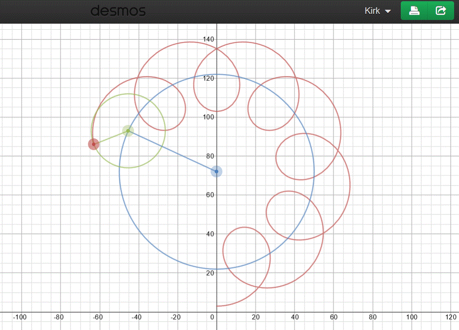The height and width of the screenshot is (330, 459).
Task: Click the green segment connecting the two points
Action: click(110, 138)
